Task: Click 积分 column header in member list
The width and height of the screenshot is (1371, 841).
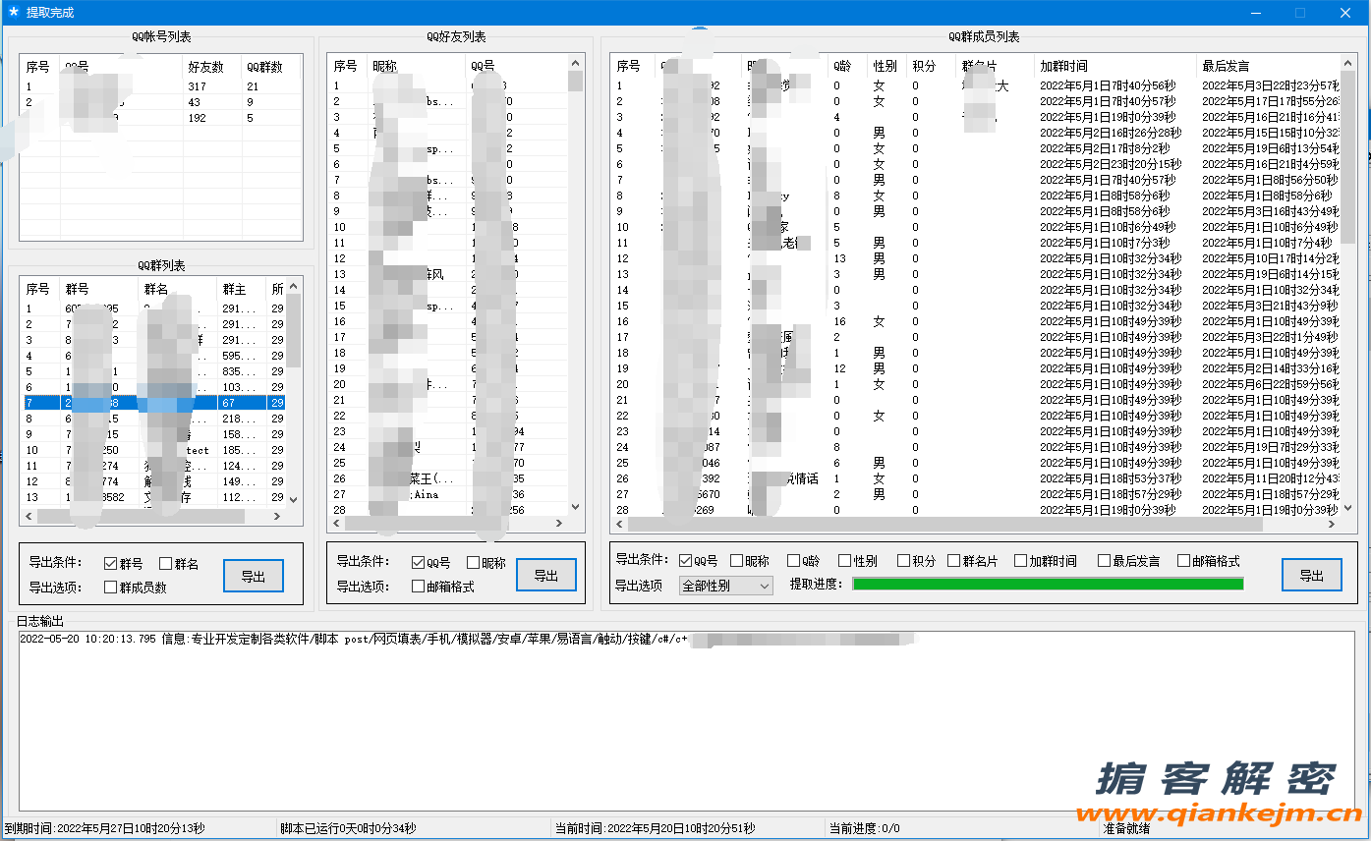Action: coord(931,66)
